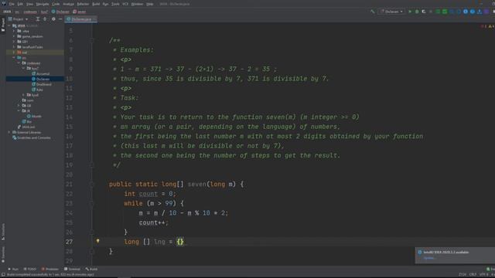
Task: Click inspection warnings indicator at editor top-right
Action: point(488,26)
